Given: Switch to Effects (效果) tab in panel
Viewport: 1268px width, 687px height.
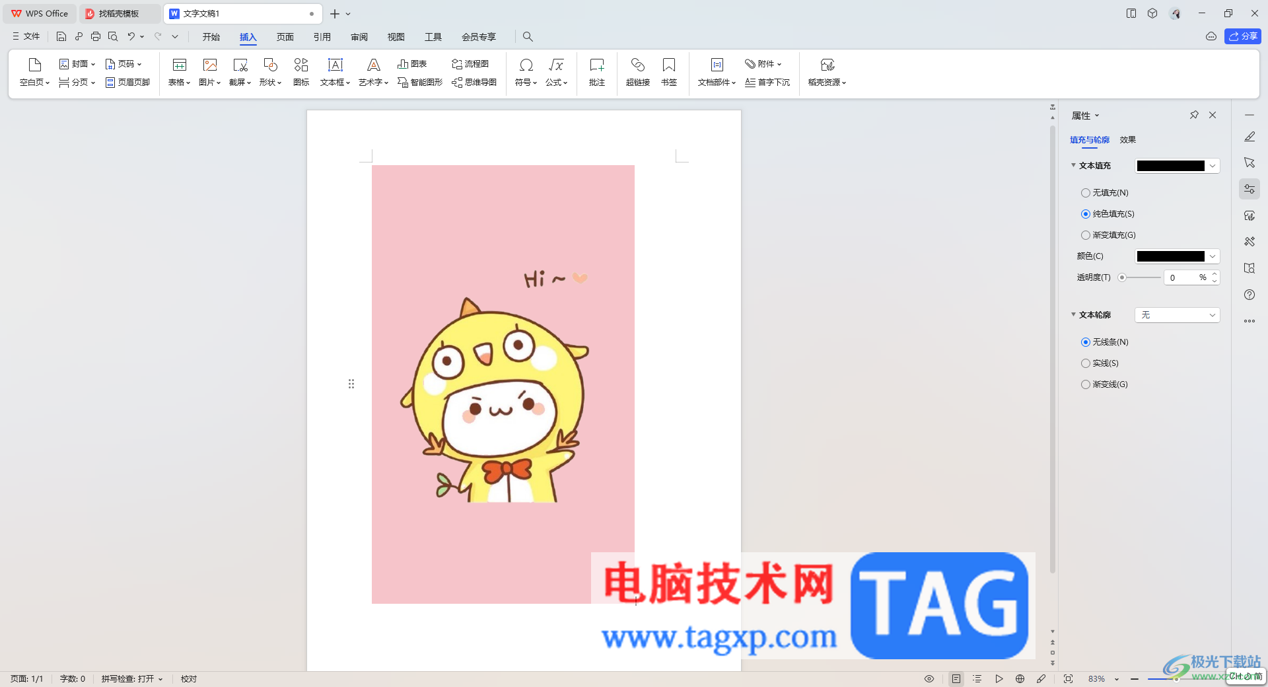Looking at the screenshot, I should point(1128,140).
